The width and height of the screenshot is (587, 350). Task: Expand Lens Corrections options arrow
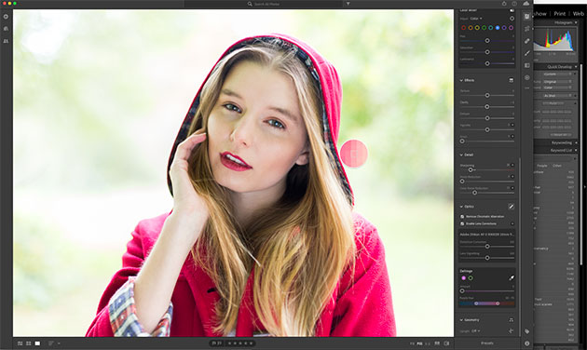click(x=512, y=223)
